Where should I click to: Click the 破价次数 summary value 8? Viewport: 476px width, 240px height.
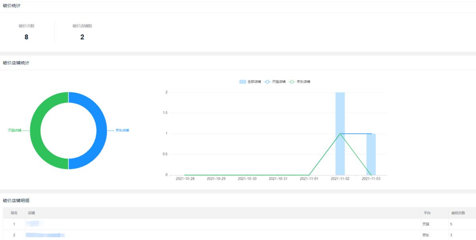pos(26,37)
